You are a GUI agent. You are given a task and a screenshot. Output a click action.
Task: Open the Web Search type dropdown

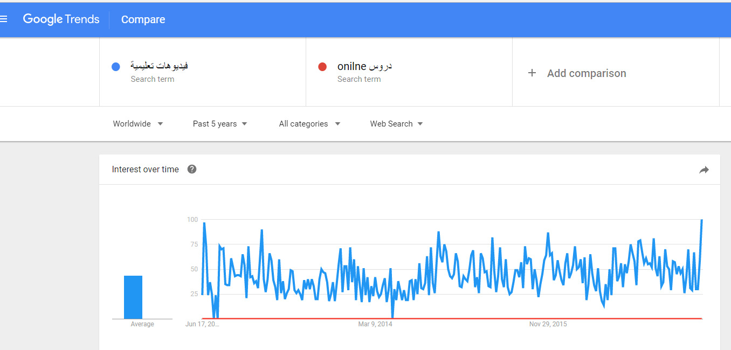(396, 124)
